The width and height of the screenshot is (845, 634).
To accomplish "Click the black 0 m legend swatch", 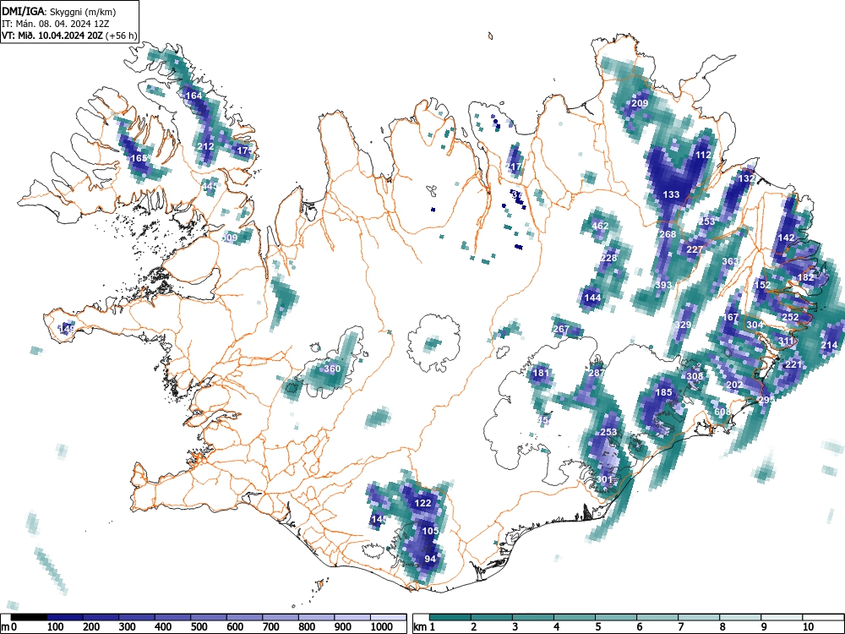I will [x=29, y=617].
